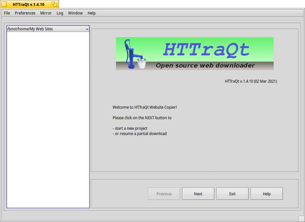
Task: Open the File menu
Action: coord(7,13)
